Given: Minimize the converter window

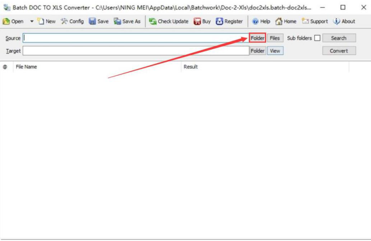Looking at the screenshot, I should click(322, 8).
